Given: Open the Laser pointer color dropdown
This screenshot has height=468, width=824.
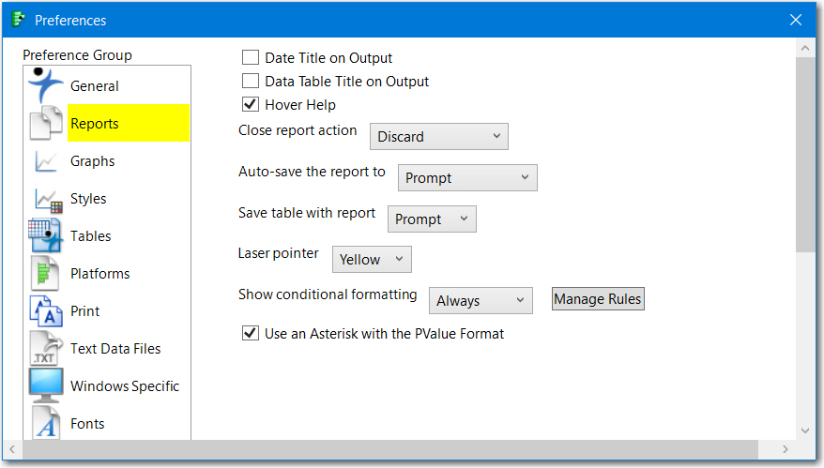Looking at the screenshot, I should pos(372,260).
